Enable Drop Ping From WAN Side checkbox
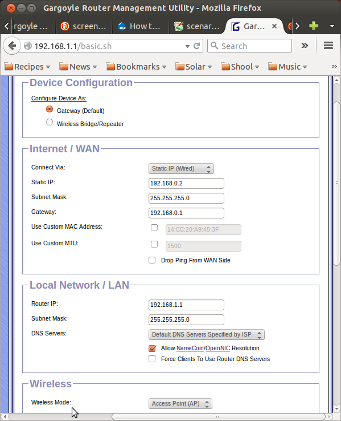 point(152,260)
